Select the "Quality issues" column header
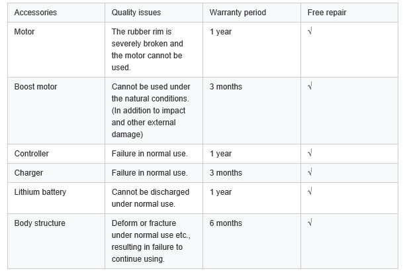Screen dimensions: 405x273 (x=136, y=13)
